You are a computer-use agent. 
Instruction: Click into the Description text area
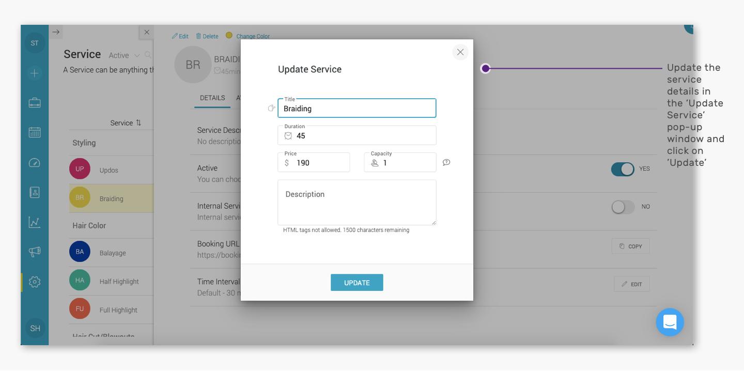click(357, 203)
